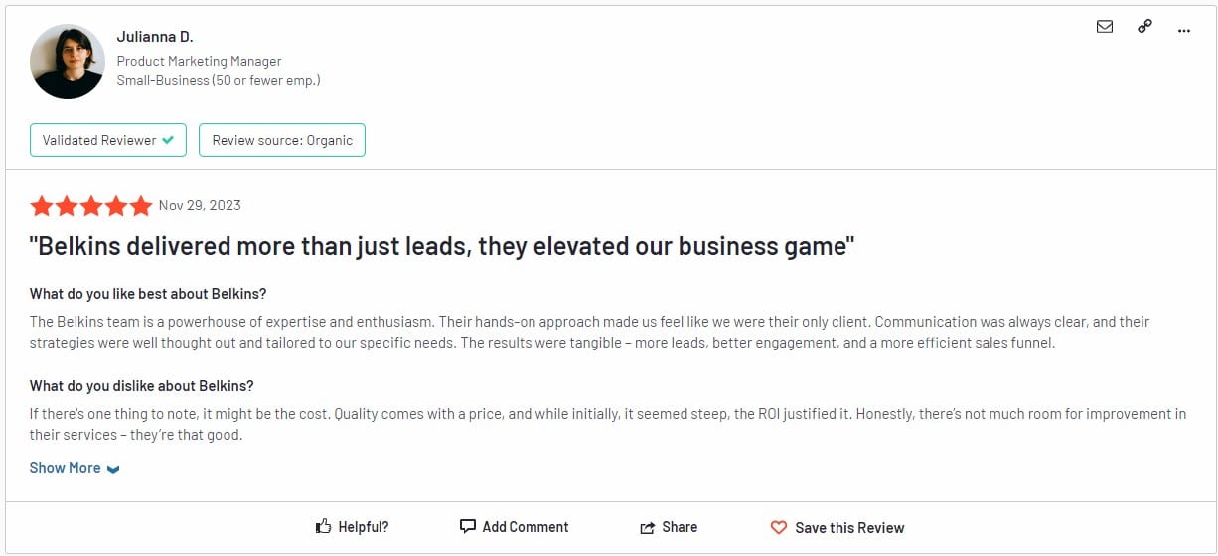Click the five-star rating

91,206
